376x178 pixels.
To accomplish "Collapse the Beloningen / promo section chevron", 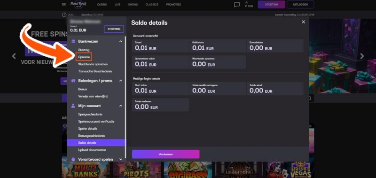I will [x=121, y=81].
